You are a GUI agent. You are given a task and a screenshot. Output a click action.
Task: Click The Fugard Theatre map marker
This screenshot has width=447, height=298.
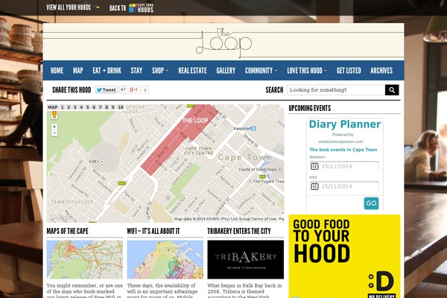(250, 181)
